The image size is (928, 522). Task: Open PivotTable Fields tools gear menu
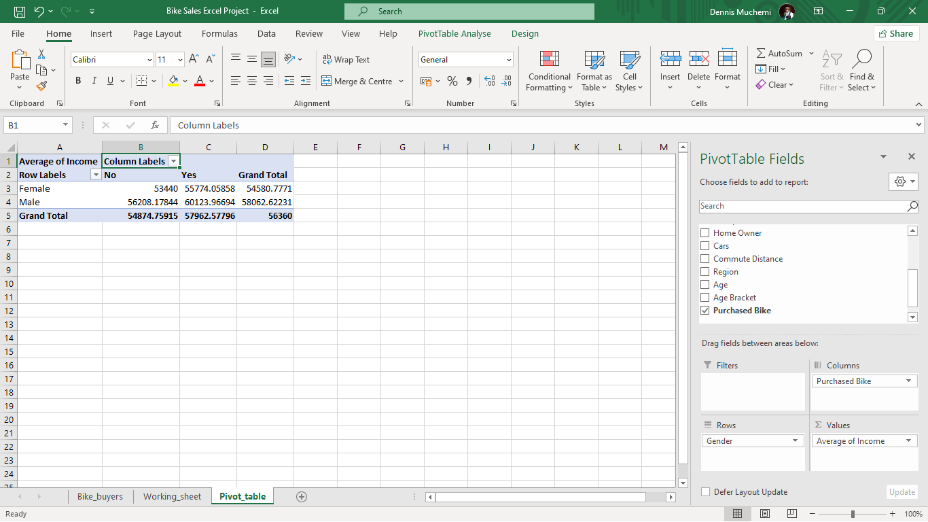[x=904, y=181]
